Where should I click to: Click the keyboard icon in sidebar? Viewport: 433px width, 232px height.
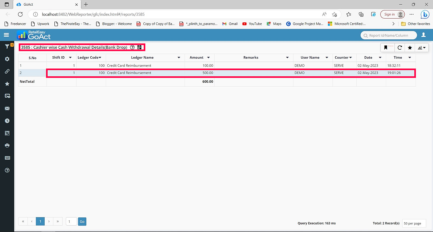coord(7,158)
